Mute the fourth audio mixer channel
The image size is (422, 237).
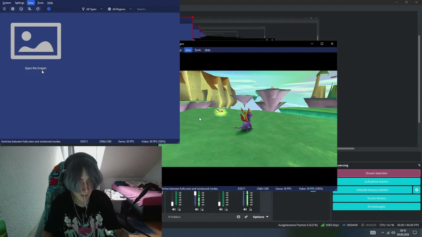pyautogui.click(x=245, y=209)
